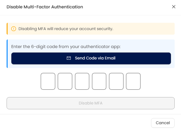Click the orange warning exclamation icon
This screenshot has height=130, width=181.
(x=14, y=29)
